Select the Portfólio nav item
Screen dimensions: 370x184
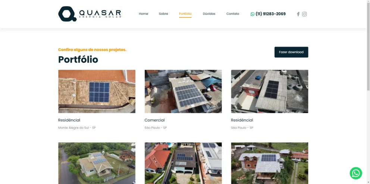click(185, 14)
